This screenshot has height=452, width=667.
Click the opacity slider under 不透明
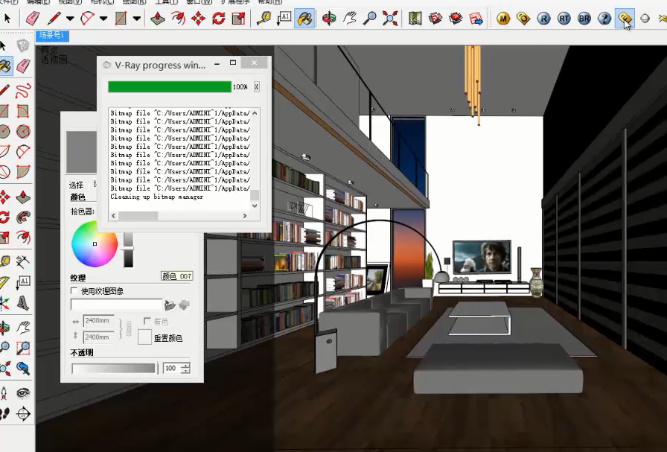point(113,368)
